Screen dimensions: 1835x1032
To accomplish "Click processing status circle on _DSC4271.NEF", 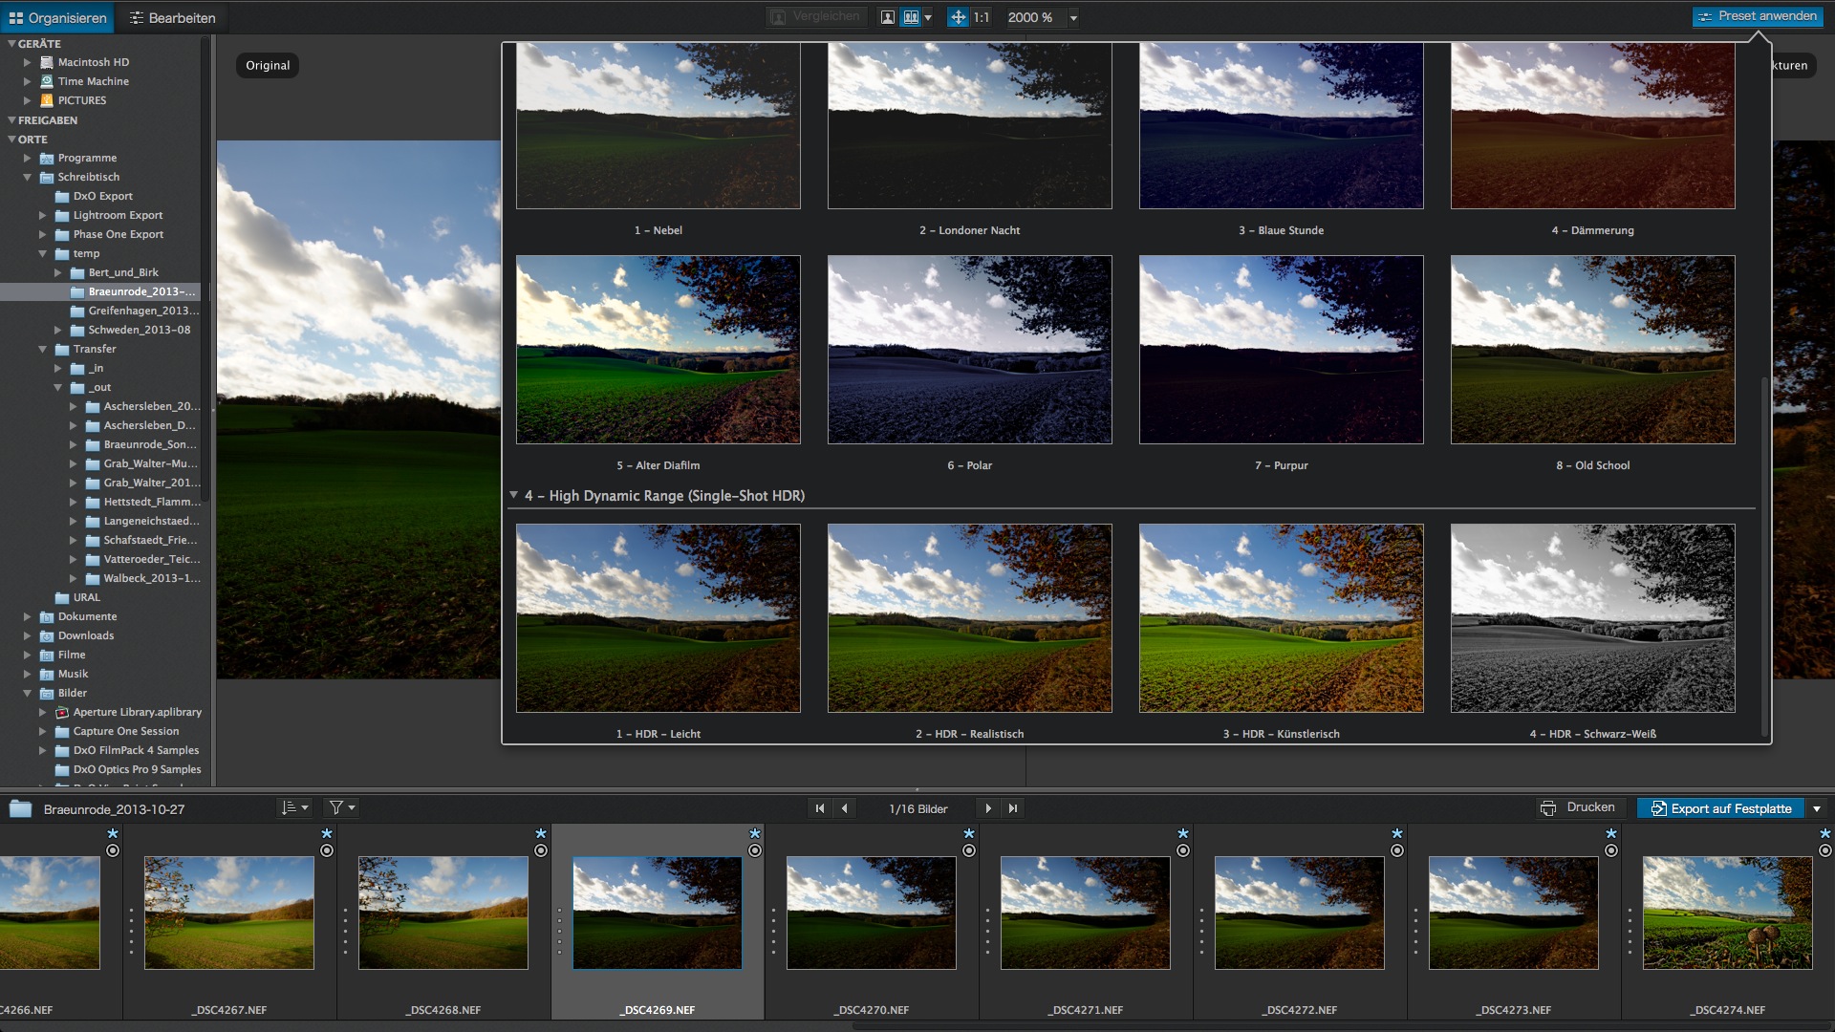I will [x=1183, y=850].
